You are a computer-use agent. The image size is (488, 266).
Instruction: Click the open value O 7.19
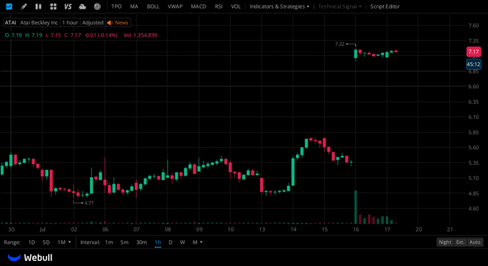tap(14, 35)
